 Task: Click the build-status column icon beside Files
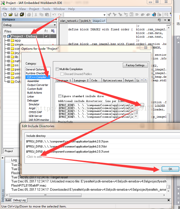[53, 31]
